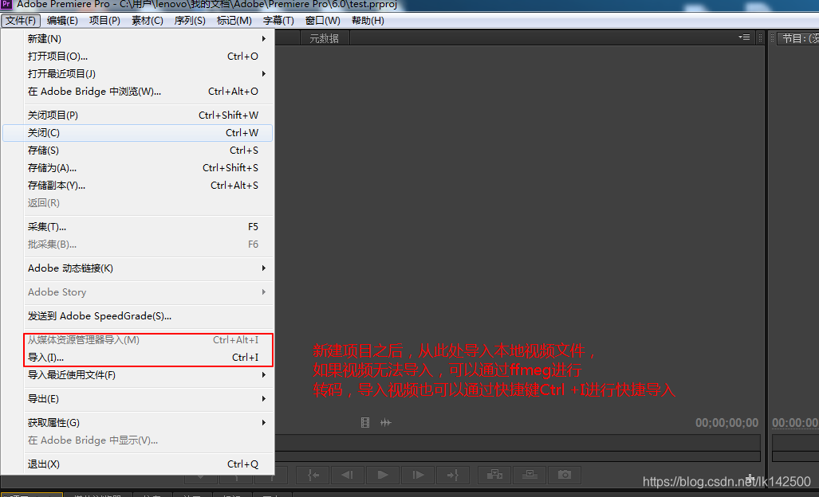Select 采集(T)... menu entry
The image size is (819, 497).
pyautogui.click(x=138, y=227)
